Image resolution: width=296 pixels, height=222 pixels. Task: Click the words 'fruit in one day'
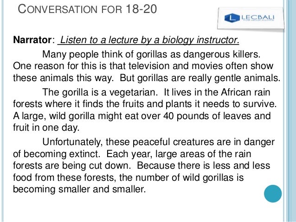point(46,128)
